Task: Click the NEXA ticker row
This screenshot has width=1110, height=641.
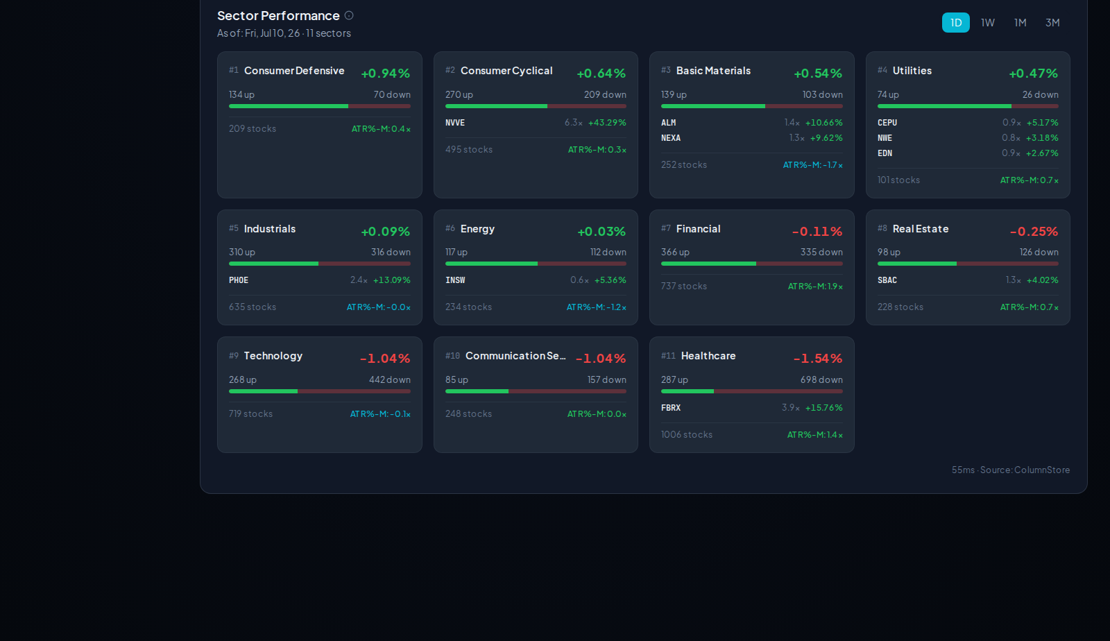Action: (751, 138)
